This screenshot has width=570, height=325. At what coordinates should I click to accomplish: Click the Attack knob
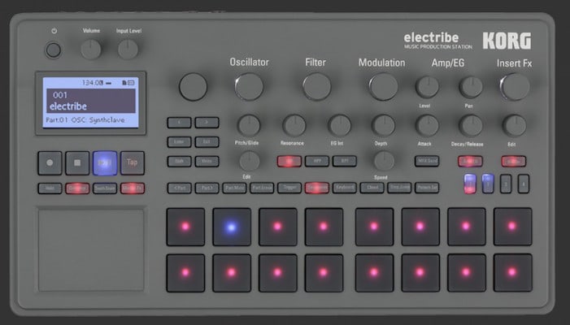point(427,126)
